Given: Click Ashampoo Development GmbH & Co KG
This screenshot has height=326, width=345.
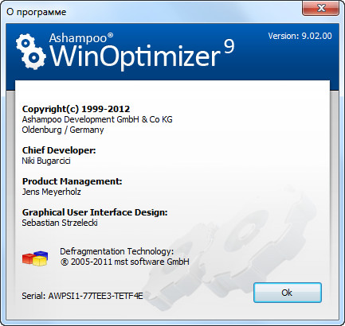Looking at the screenshot, I should (97, 119).
